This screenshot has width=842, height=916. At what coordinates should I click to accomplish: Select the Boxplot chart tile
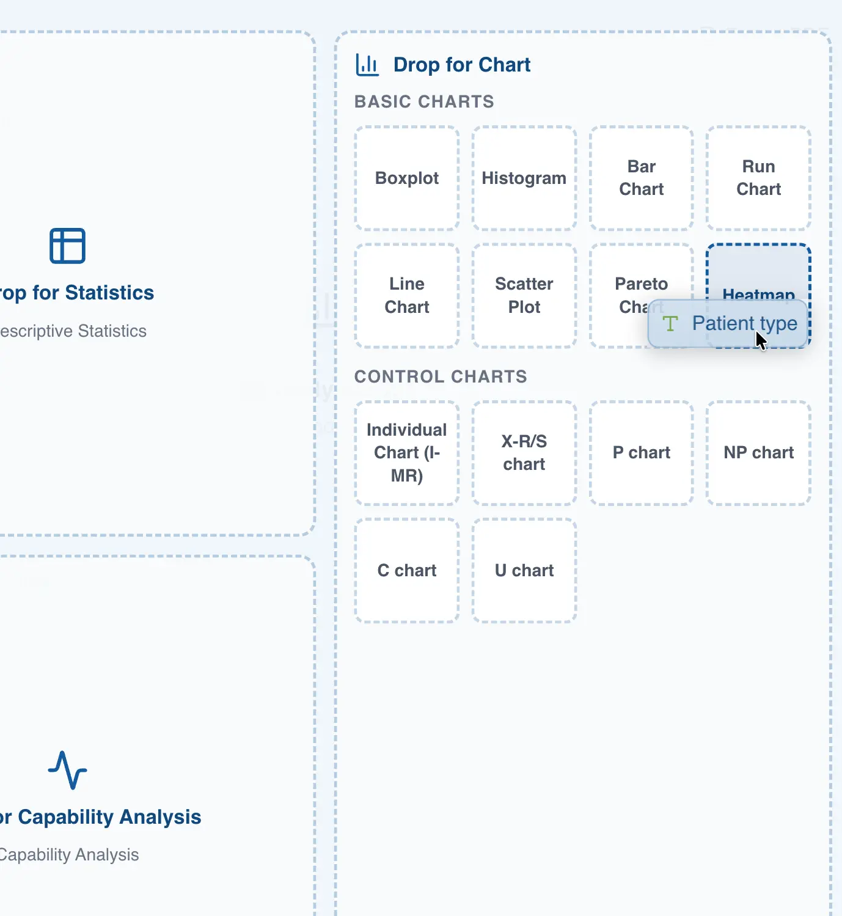pos(407,178)
